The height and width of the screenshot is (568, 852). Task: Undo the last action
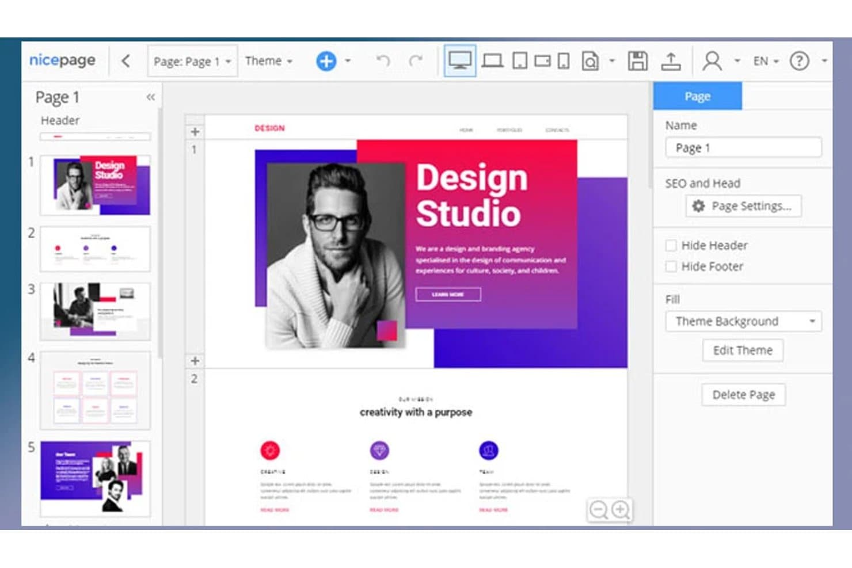point(383,60)
